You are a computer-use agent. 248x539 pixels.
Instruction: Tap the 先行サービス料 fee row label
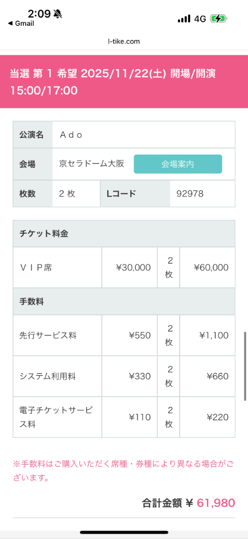point(48,335)
